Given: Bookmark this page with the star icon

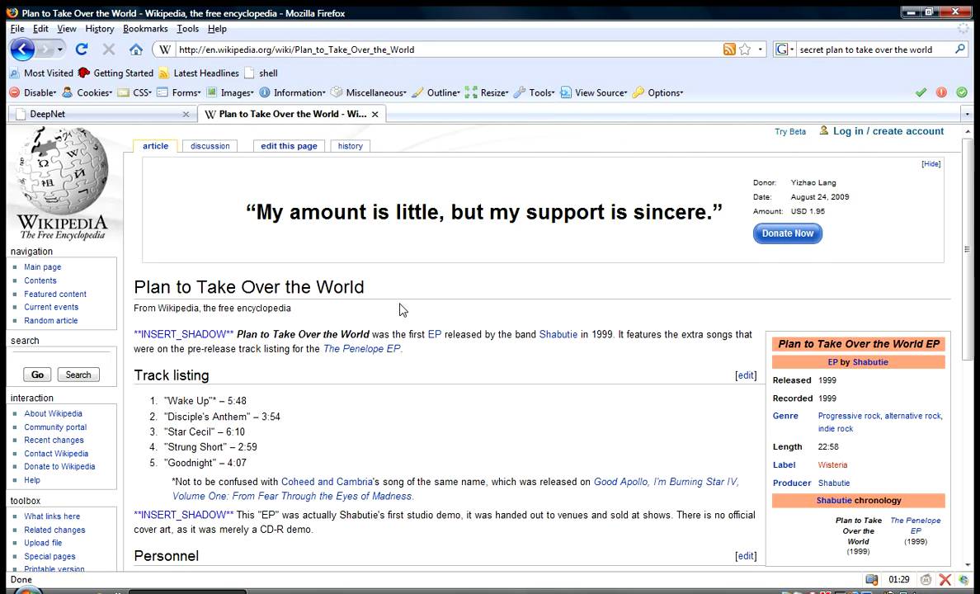Looking at the screenshot, I should (x=745, y=49).
